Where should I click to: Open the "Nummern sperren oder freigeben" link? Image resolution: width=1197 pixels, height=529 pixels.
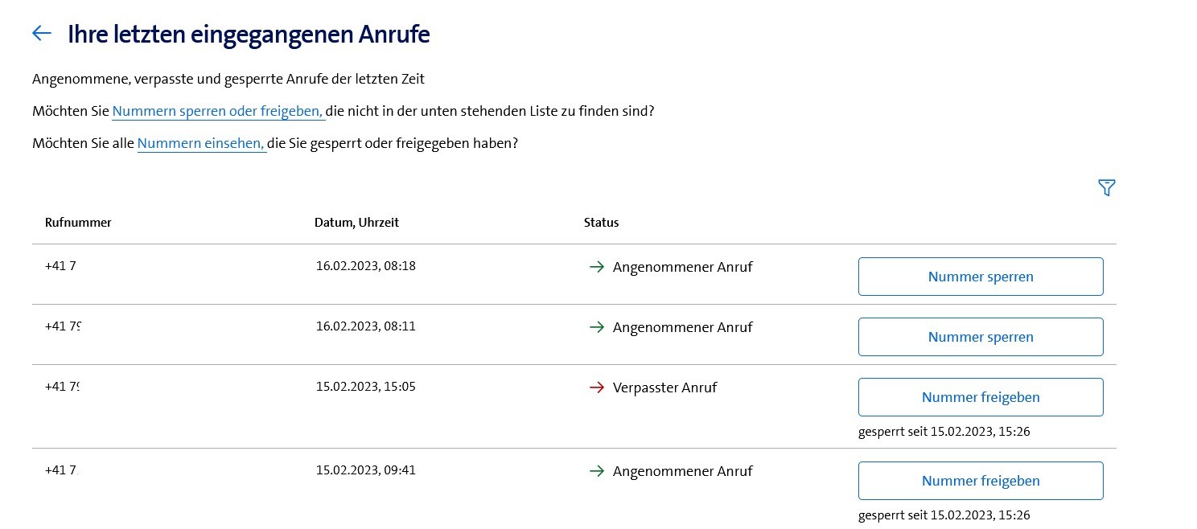(x=218, y=111)
